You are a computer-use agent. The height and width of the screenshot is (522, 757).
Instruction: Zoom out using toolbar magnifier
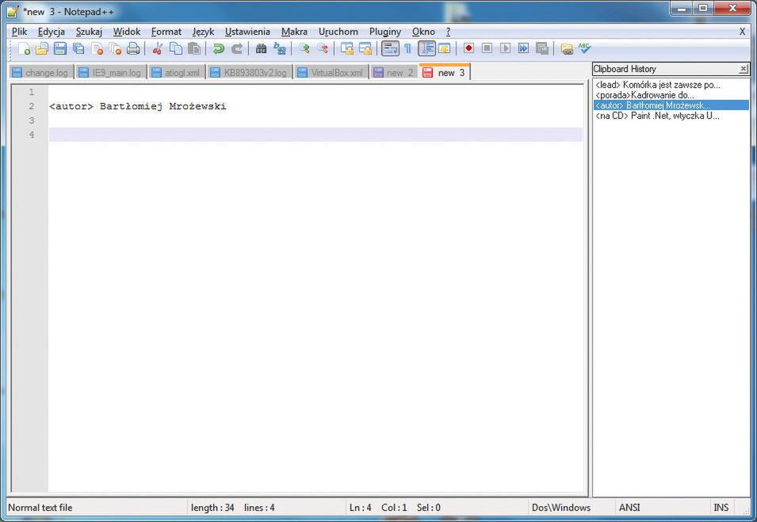click(x=322, y=48)
